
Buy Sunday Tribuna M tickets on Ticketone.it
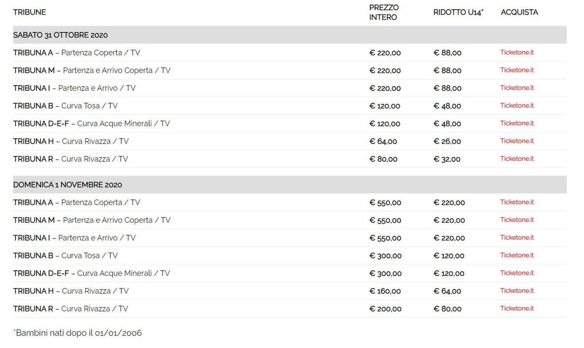click(x=517, y=220)
